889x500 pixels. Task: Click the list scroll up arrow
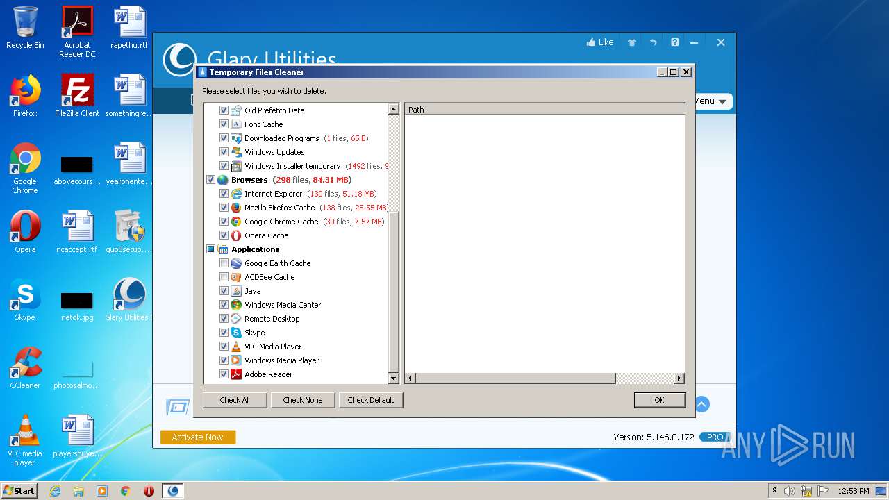pyautogui.click(x=394, y=110)
